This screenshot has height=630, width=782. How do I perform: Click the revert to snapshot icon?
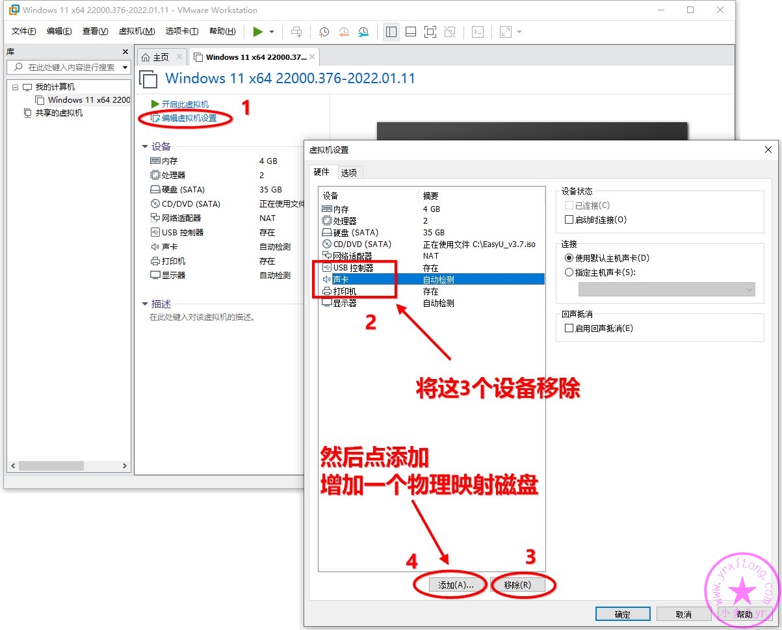click(344, 31)
